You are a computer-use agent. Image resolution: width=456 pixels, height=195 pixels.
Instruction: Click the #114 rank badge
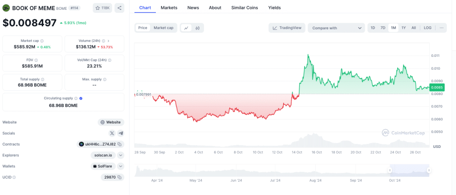(75, 8)
